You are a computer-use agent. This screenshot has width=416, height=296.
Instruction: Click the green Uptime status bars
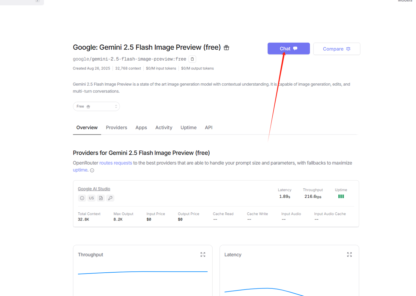point(341,196)
